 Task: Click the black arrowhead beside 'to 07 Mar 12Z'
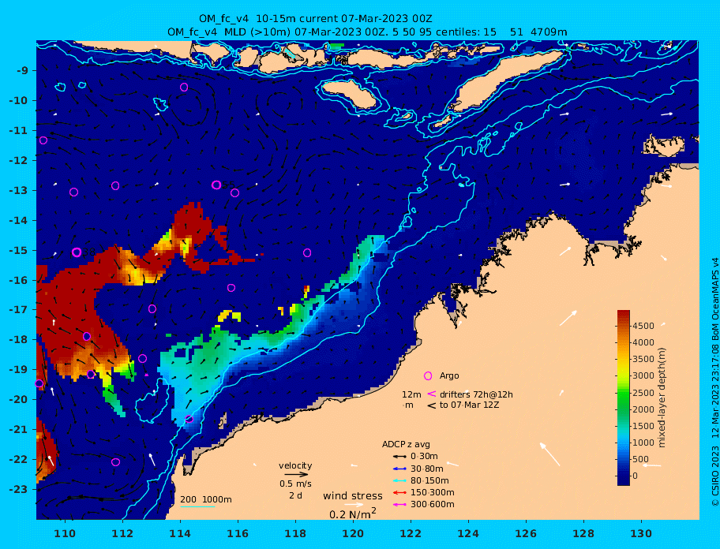[432, 405]
